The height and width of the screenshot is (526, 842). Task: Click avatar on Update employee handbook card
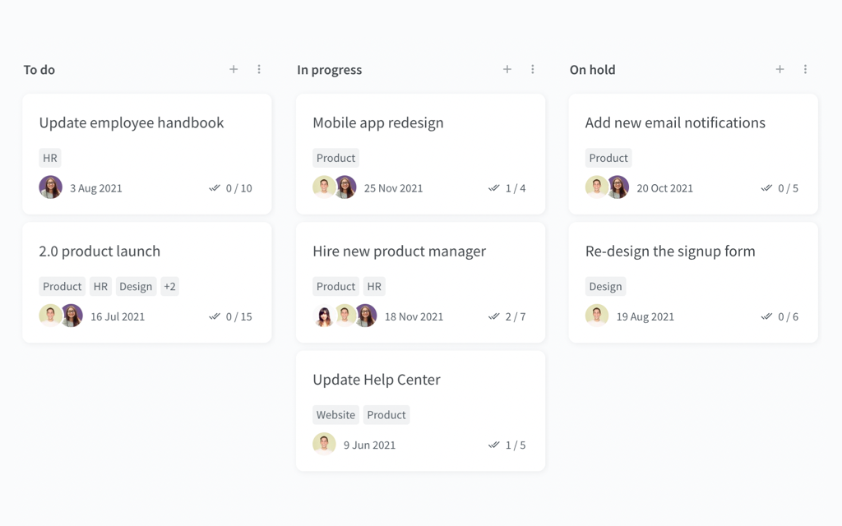pos(51,187)
